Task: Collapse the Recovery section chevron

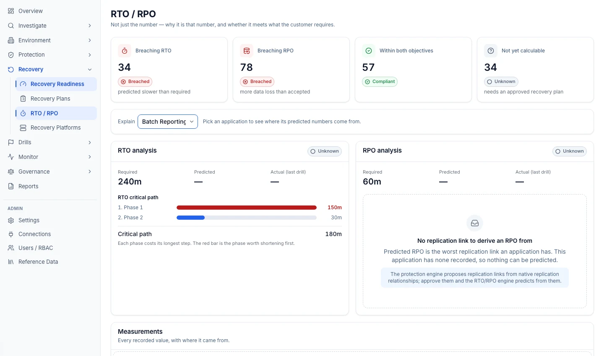Action: click(90, 69)
